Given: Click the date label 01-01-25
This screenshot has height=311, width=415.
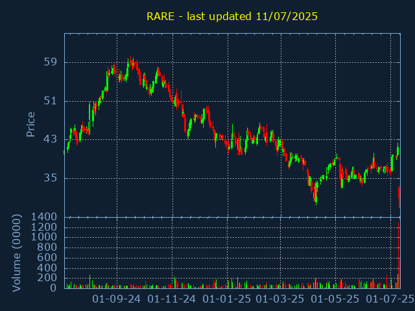Looking at the screenshot, I should tap(227, 299).
